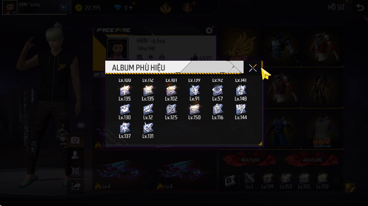This screenshot has width=368, height=206.
Task: Click the share arrow button
Action: 76,186
